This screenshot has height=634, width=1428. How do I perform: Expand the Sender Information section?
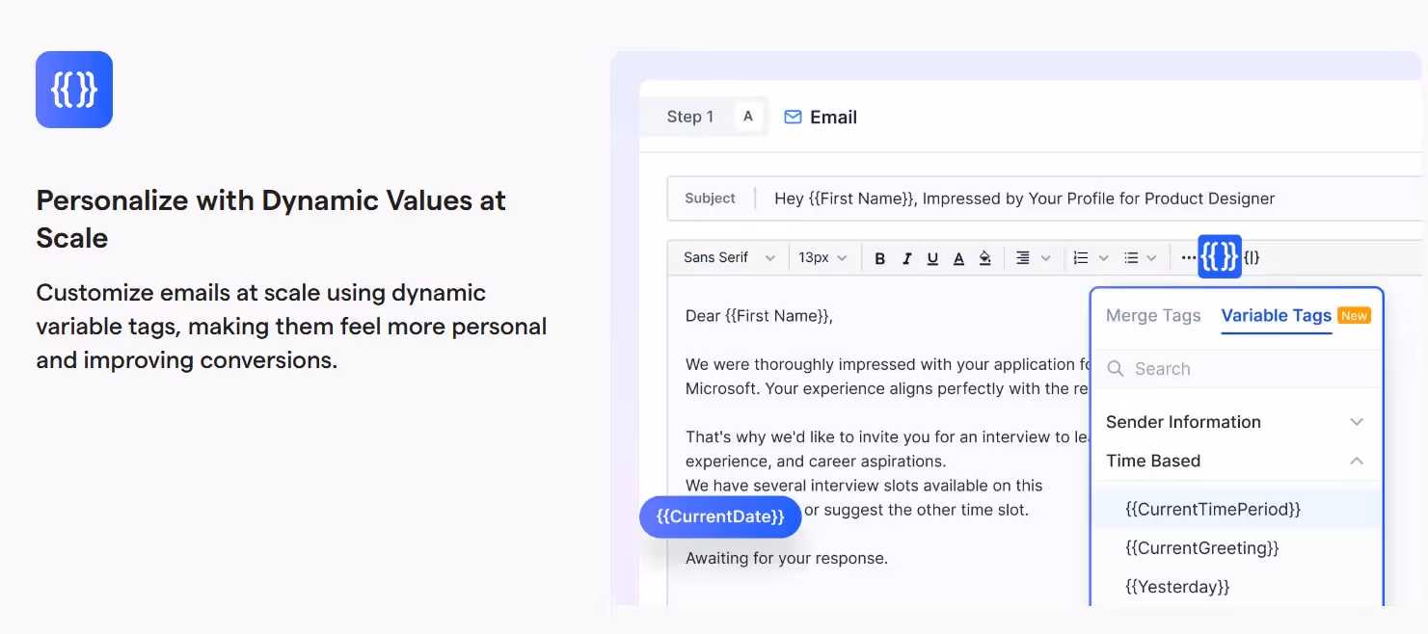tap(1357, 422)
